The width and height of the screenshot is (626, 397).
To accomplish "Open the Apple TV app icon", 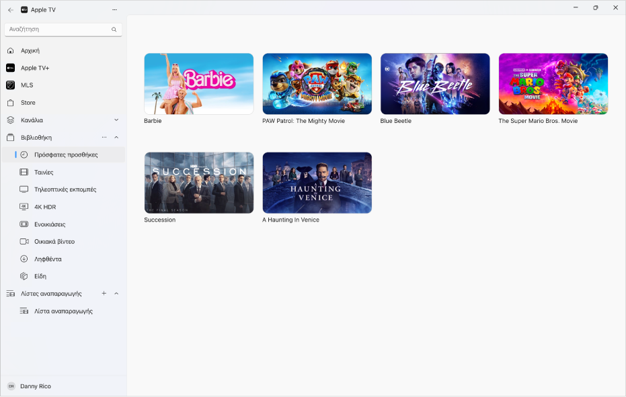I will click(24, 9).
